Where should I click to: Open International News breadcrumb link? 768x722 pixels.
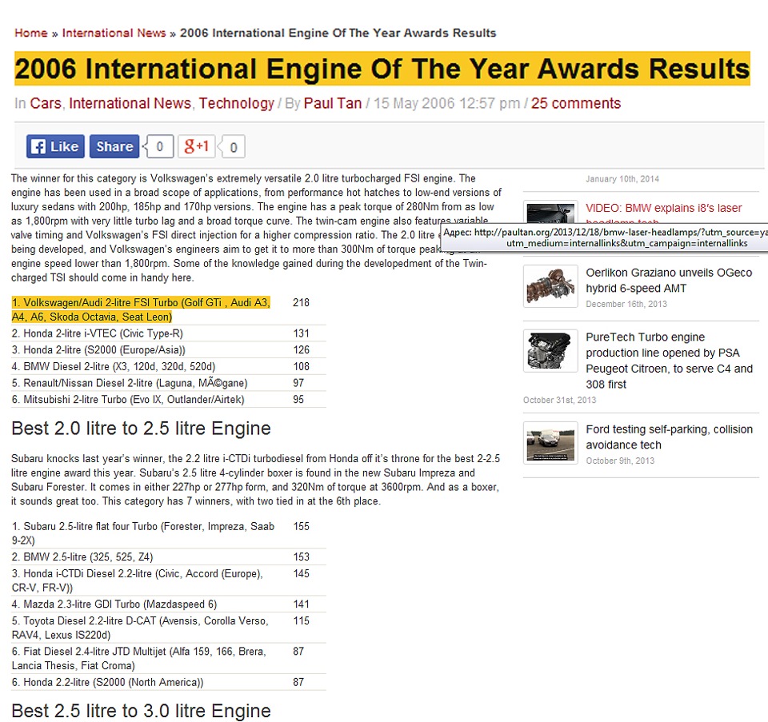click(x=114, y=33)
